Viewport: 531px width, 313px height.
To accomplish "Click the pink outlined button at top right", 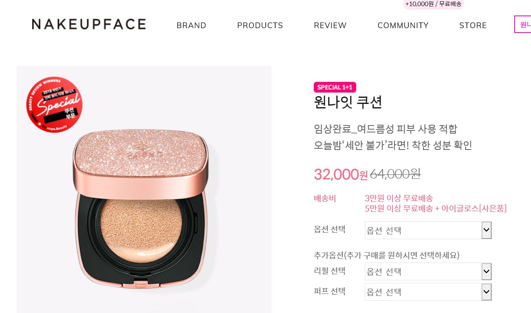I will pyautogui.click(x=523, y=24).
